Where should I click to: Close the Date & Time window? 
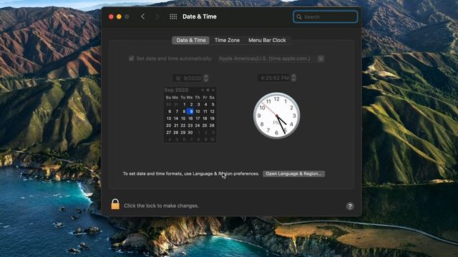click(x=111, y=16)
